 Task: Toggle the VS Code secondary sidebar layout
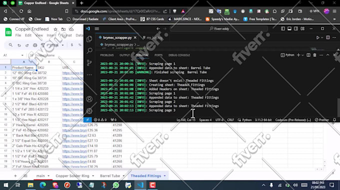pos(296,28)
